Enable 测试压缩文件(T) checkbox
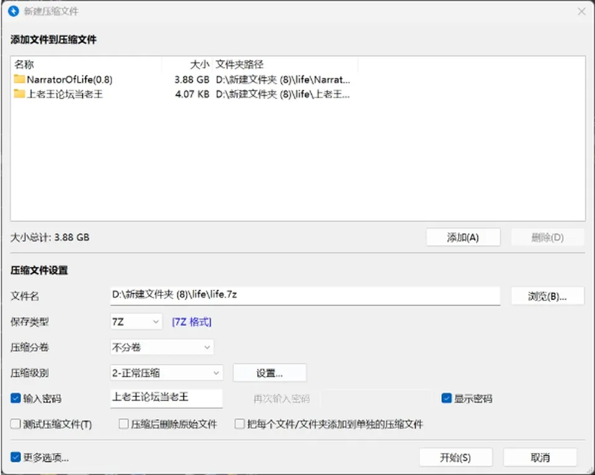595x475 pixels. (15, 424)
